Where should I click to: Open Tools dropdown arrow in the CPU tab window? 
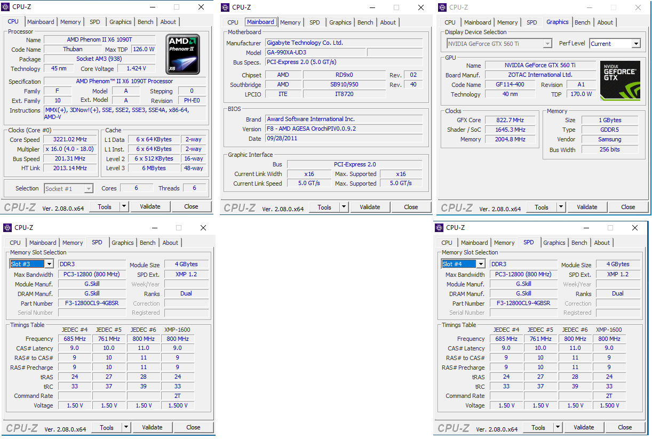click(x=124, y=207)
